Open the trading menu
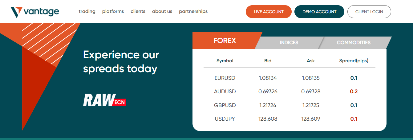413x140 pixels. 87,11
